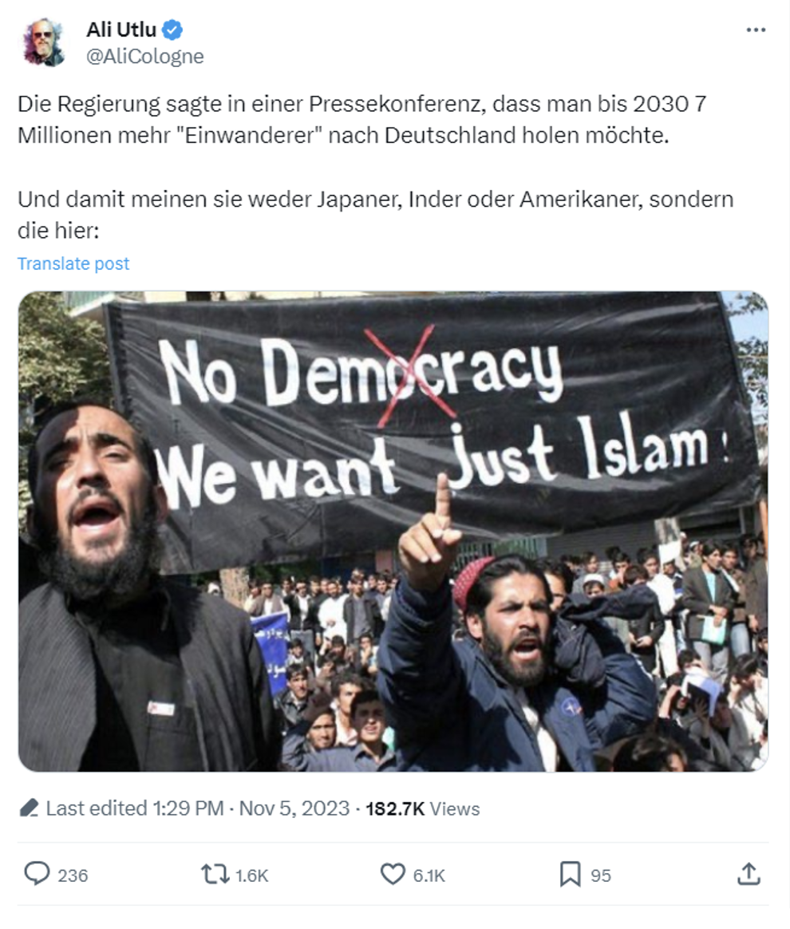Open the three-dot more options menu

point(756,30)
